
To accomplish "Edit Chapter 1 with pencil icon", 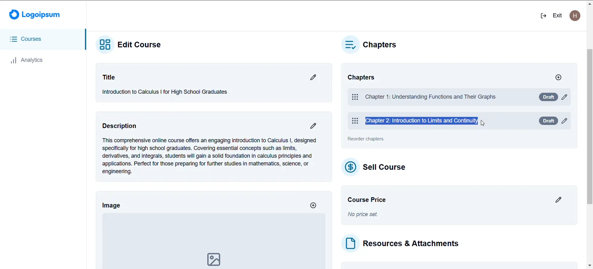I will (x=564, y=97).
